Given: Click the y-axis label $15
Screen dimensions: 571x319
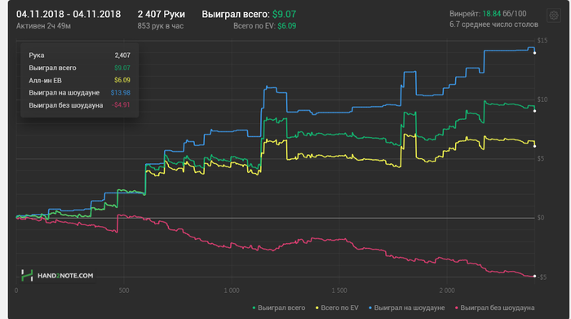Looking at the screenshot, I should tap(542, 41).
